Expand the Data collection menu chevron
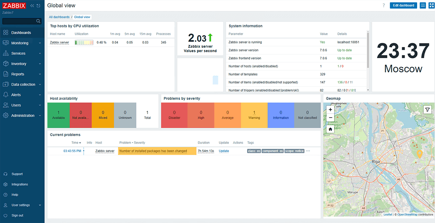The height and width of the screenshot is (223, 435). pos(40,85)
